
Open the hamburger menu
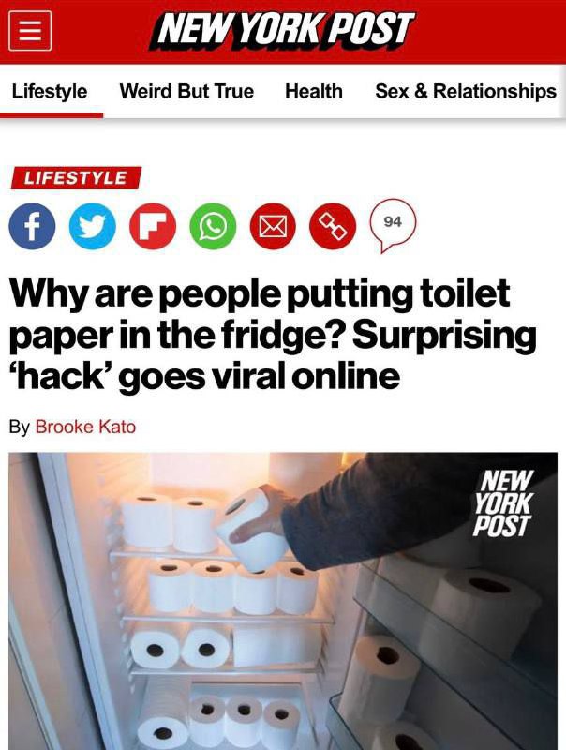[30, 31]
